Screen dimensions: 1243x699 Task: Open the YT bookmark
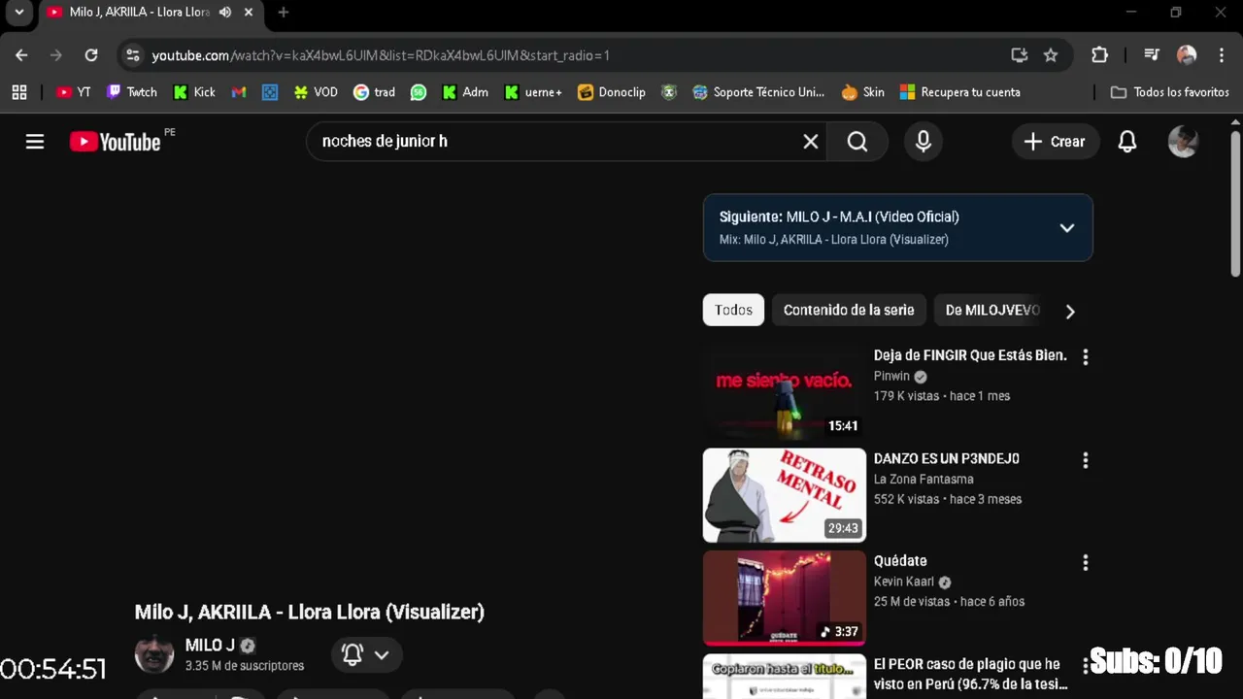(x=74, y=92)
